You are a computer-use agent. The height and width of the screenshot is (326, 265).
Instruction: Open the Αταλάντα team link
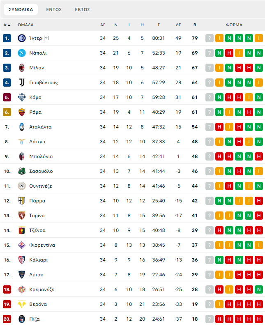40,127
